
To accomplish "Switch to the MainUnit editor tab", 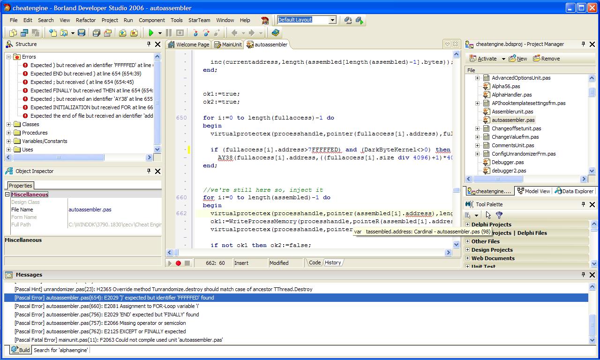I will point(228,45).
